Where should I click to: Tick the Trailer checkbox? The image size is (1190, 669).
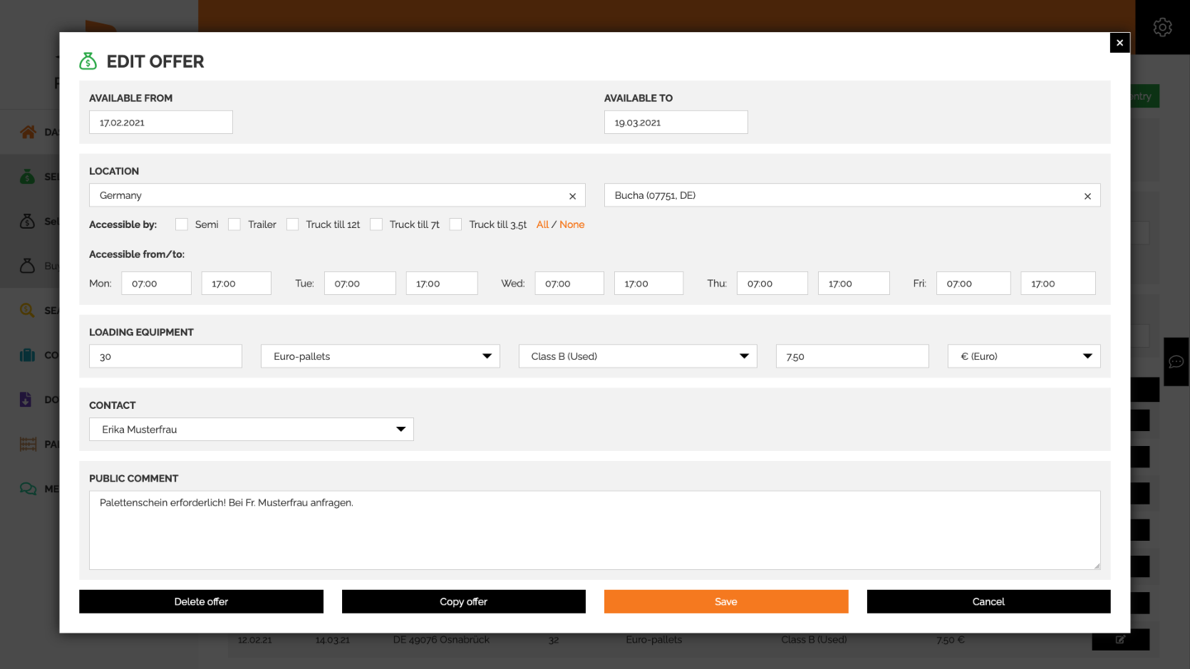coord(235,225)
